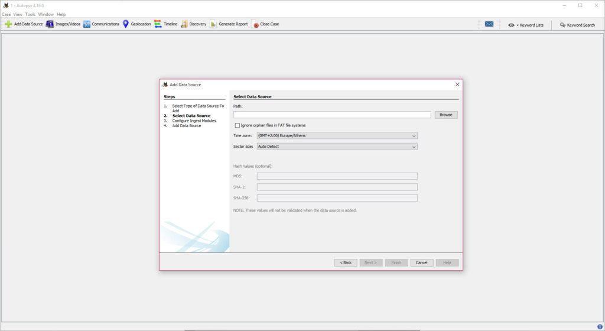Image resolution: width=605 pixels, height=331 pixels.
Task: Click step 4 'Add Data Source'
Action: (x=187, y=126)
